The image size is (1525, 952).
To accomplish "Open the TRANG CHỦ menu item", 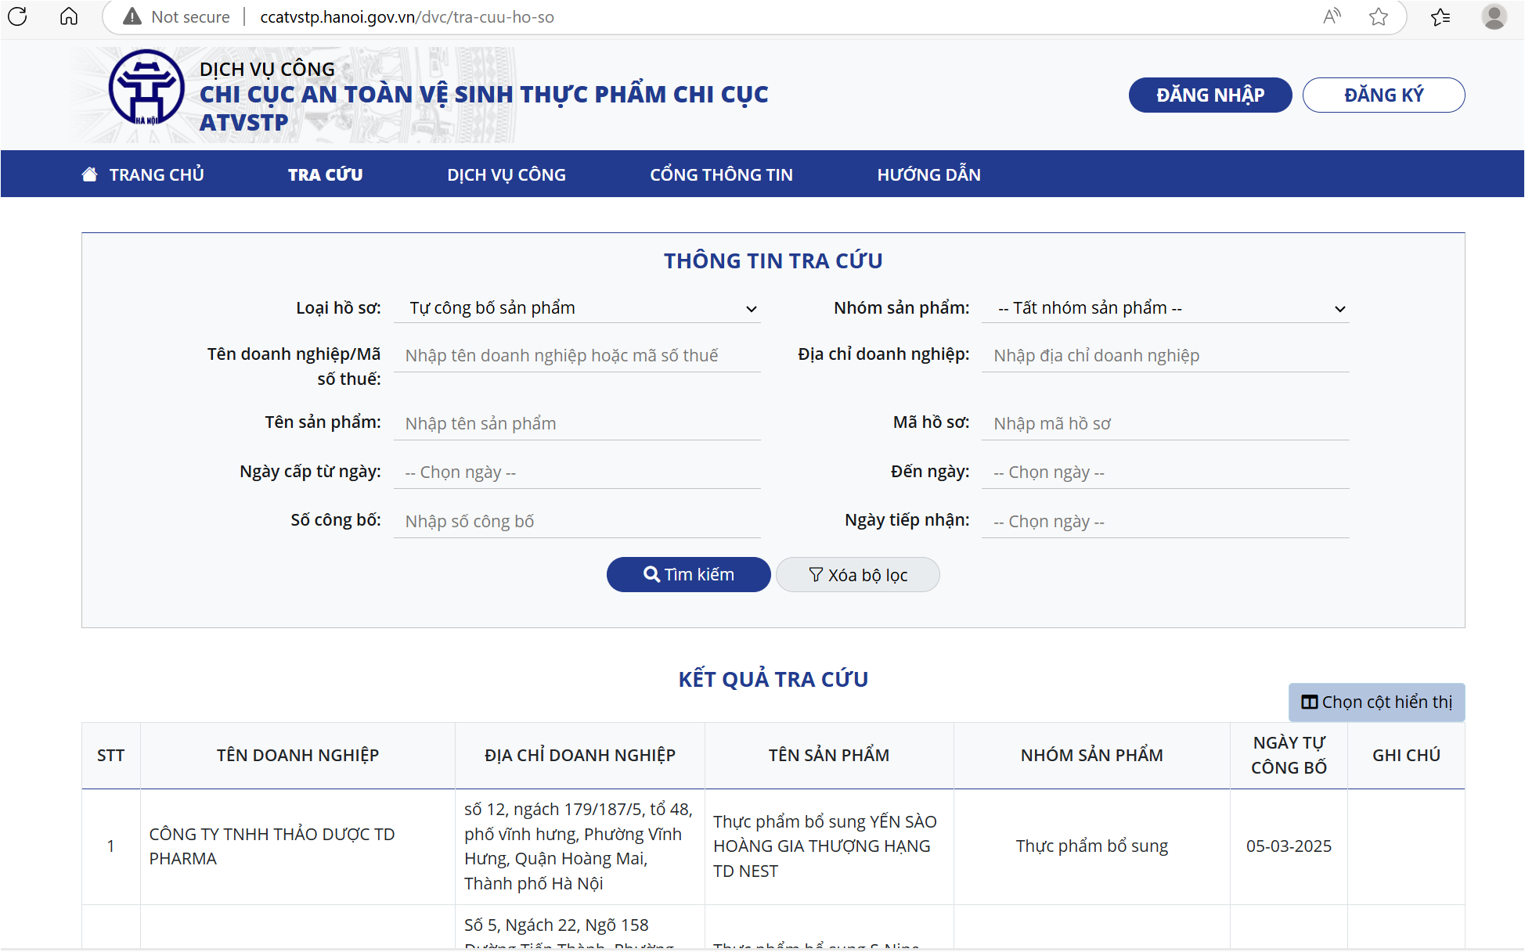I will [143, 174].
